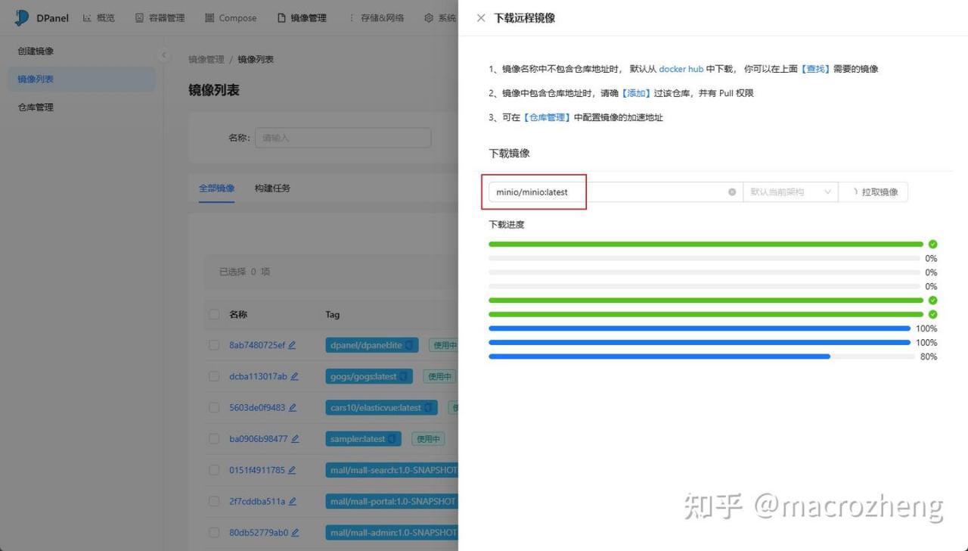
Task: Click the first 0% progress bar
Action: [704, 258]
